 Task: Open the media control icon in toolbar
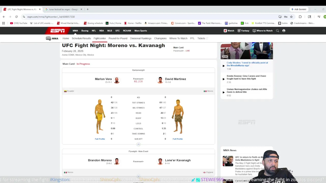(319, 17)
